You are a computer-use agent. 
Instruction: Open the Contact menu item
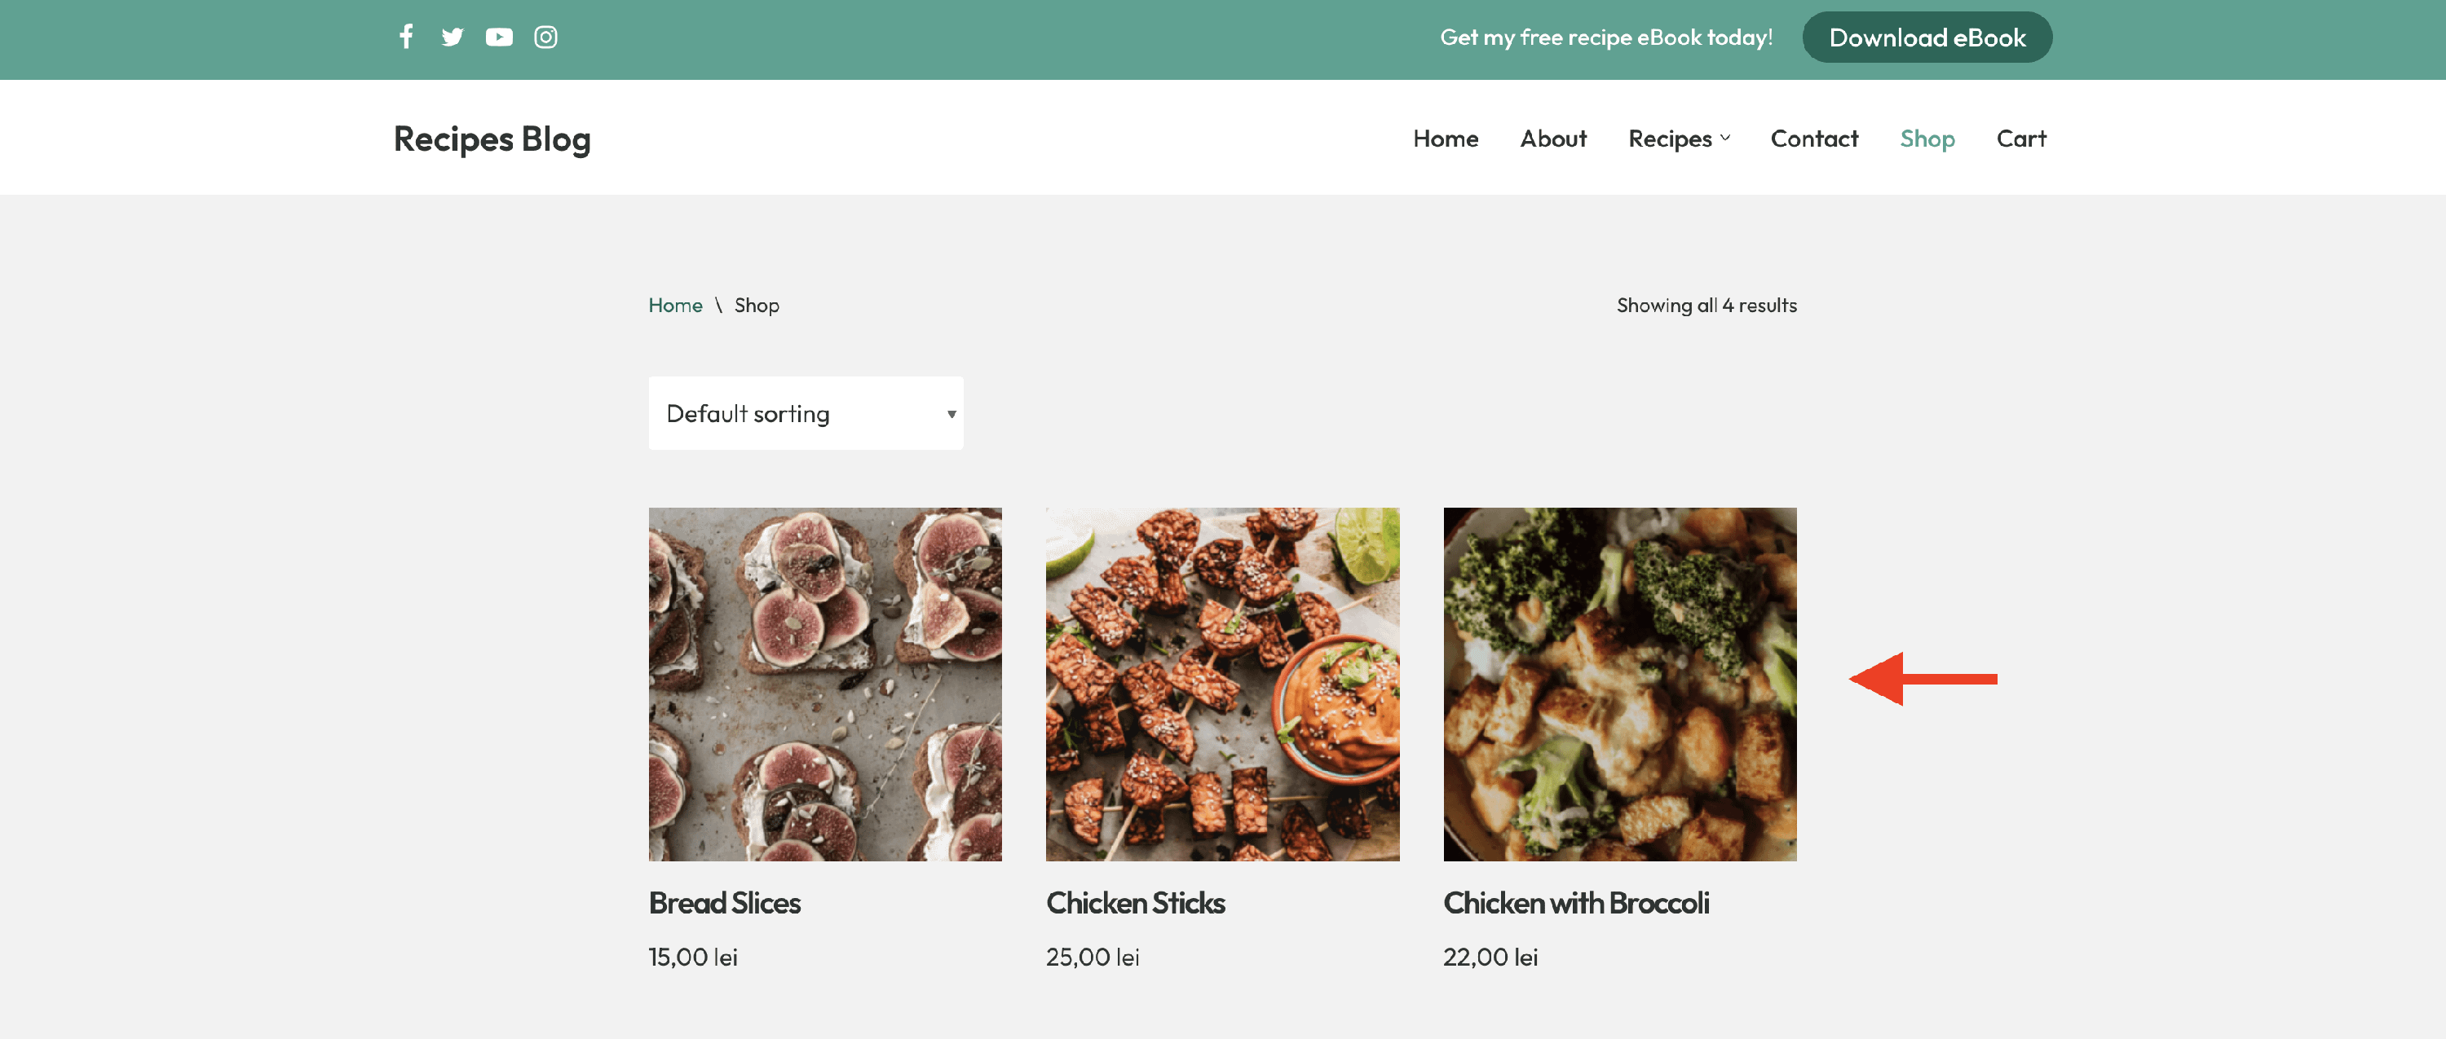(1813, 139)
